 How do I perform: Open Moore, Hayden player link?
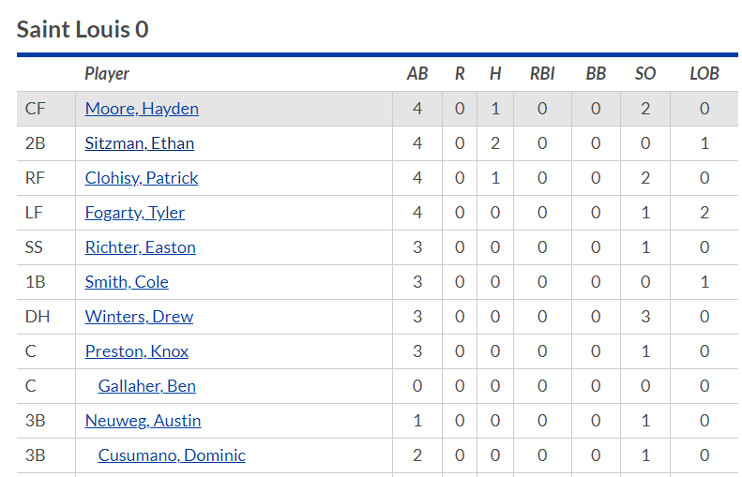click(x=142, y=109)
